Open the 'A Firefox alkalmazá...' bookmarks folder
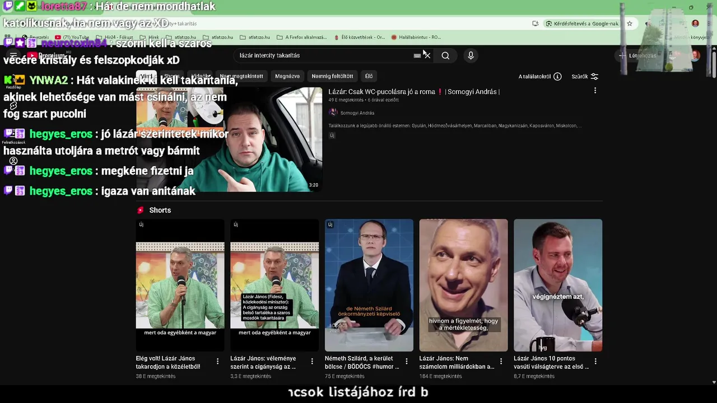This screenshot has height=403, width=717. click(301, 38)
